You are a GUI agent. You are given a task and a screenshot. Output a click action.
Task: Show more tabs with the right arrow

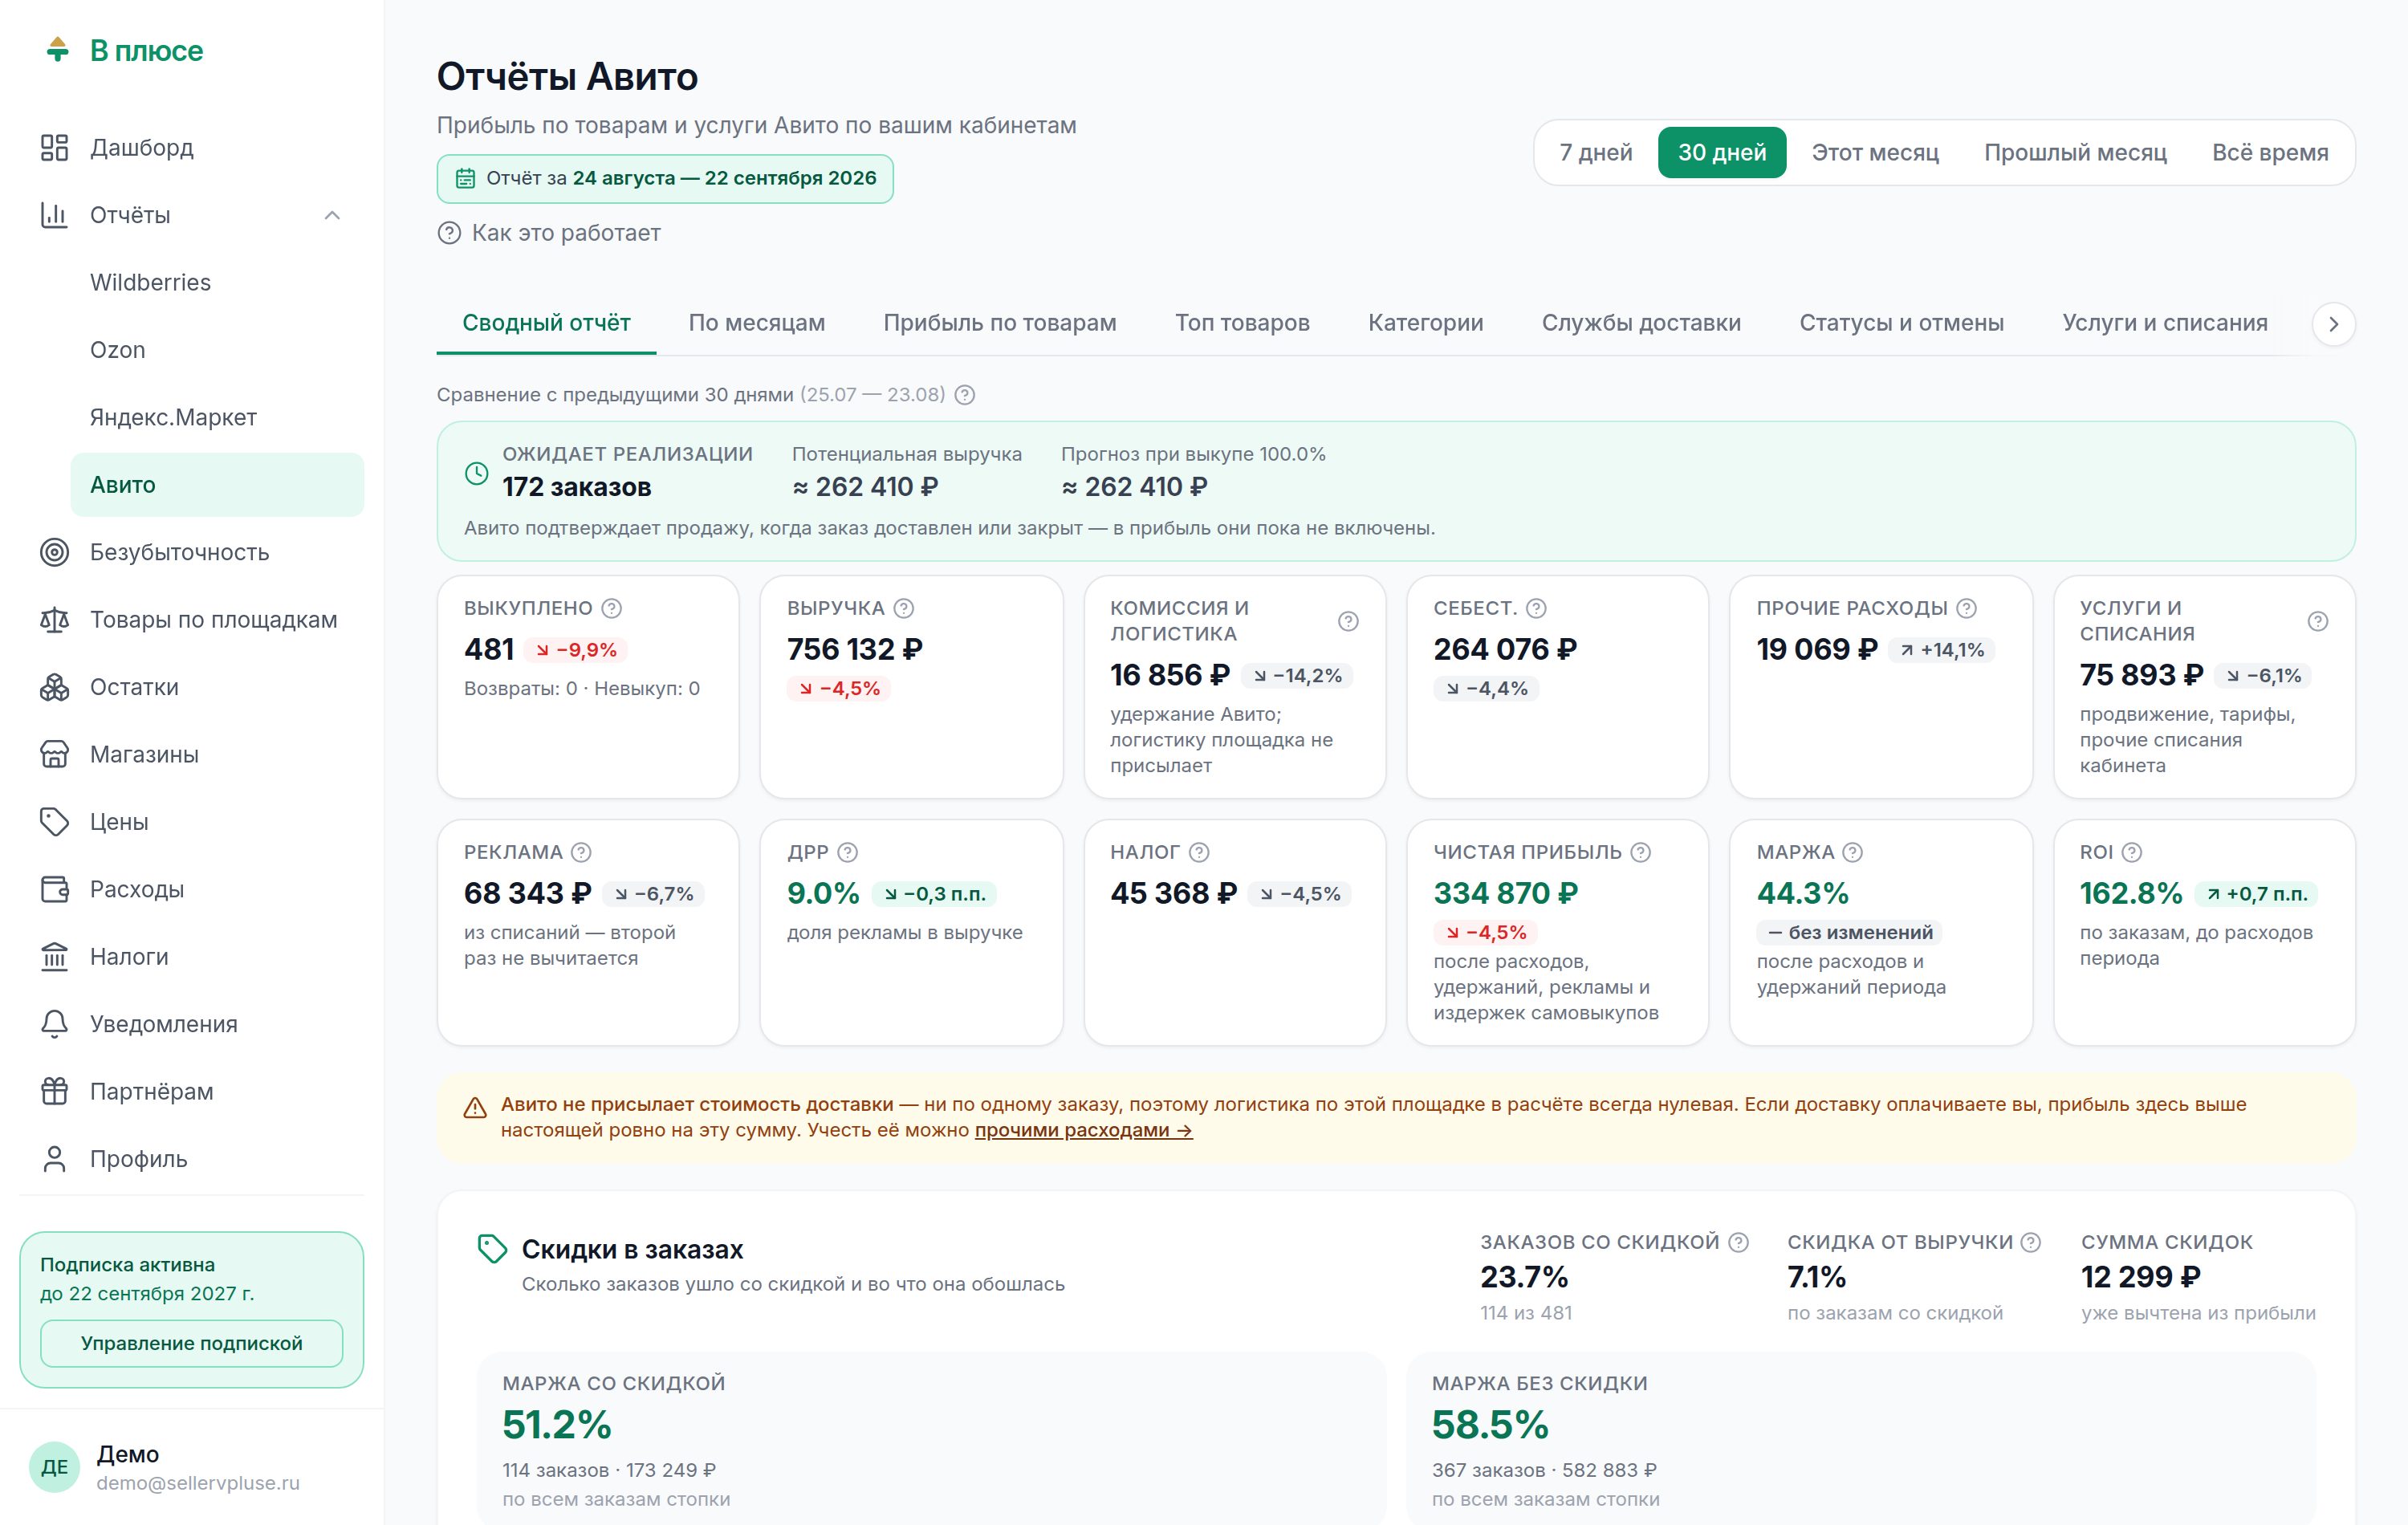pos(2333,324)
